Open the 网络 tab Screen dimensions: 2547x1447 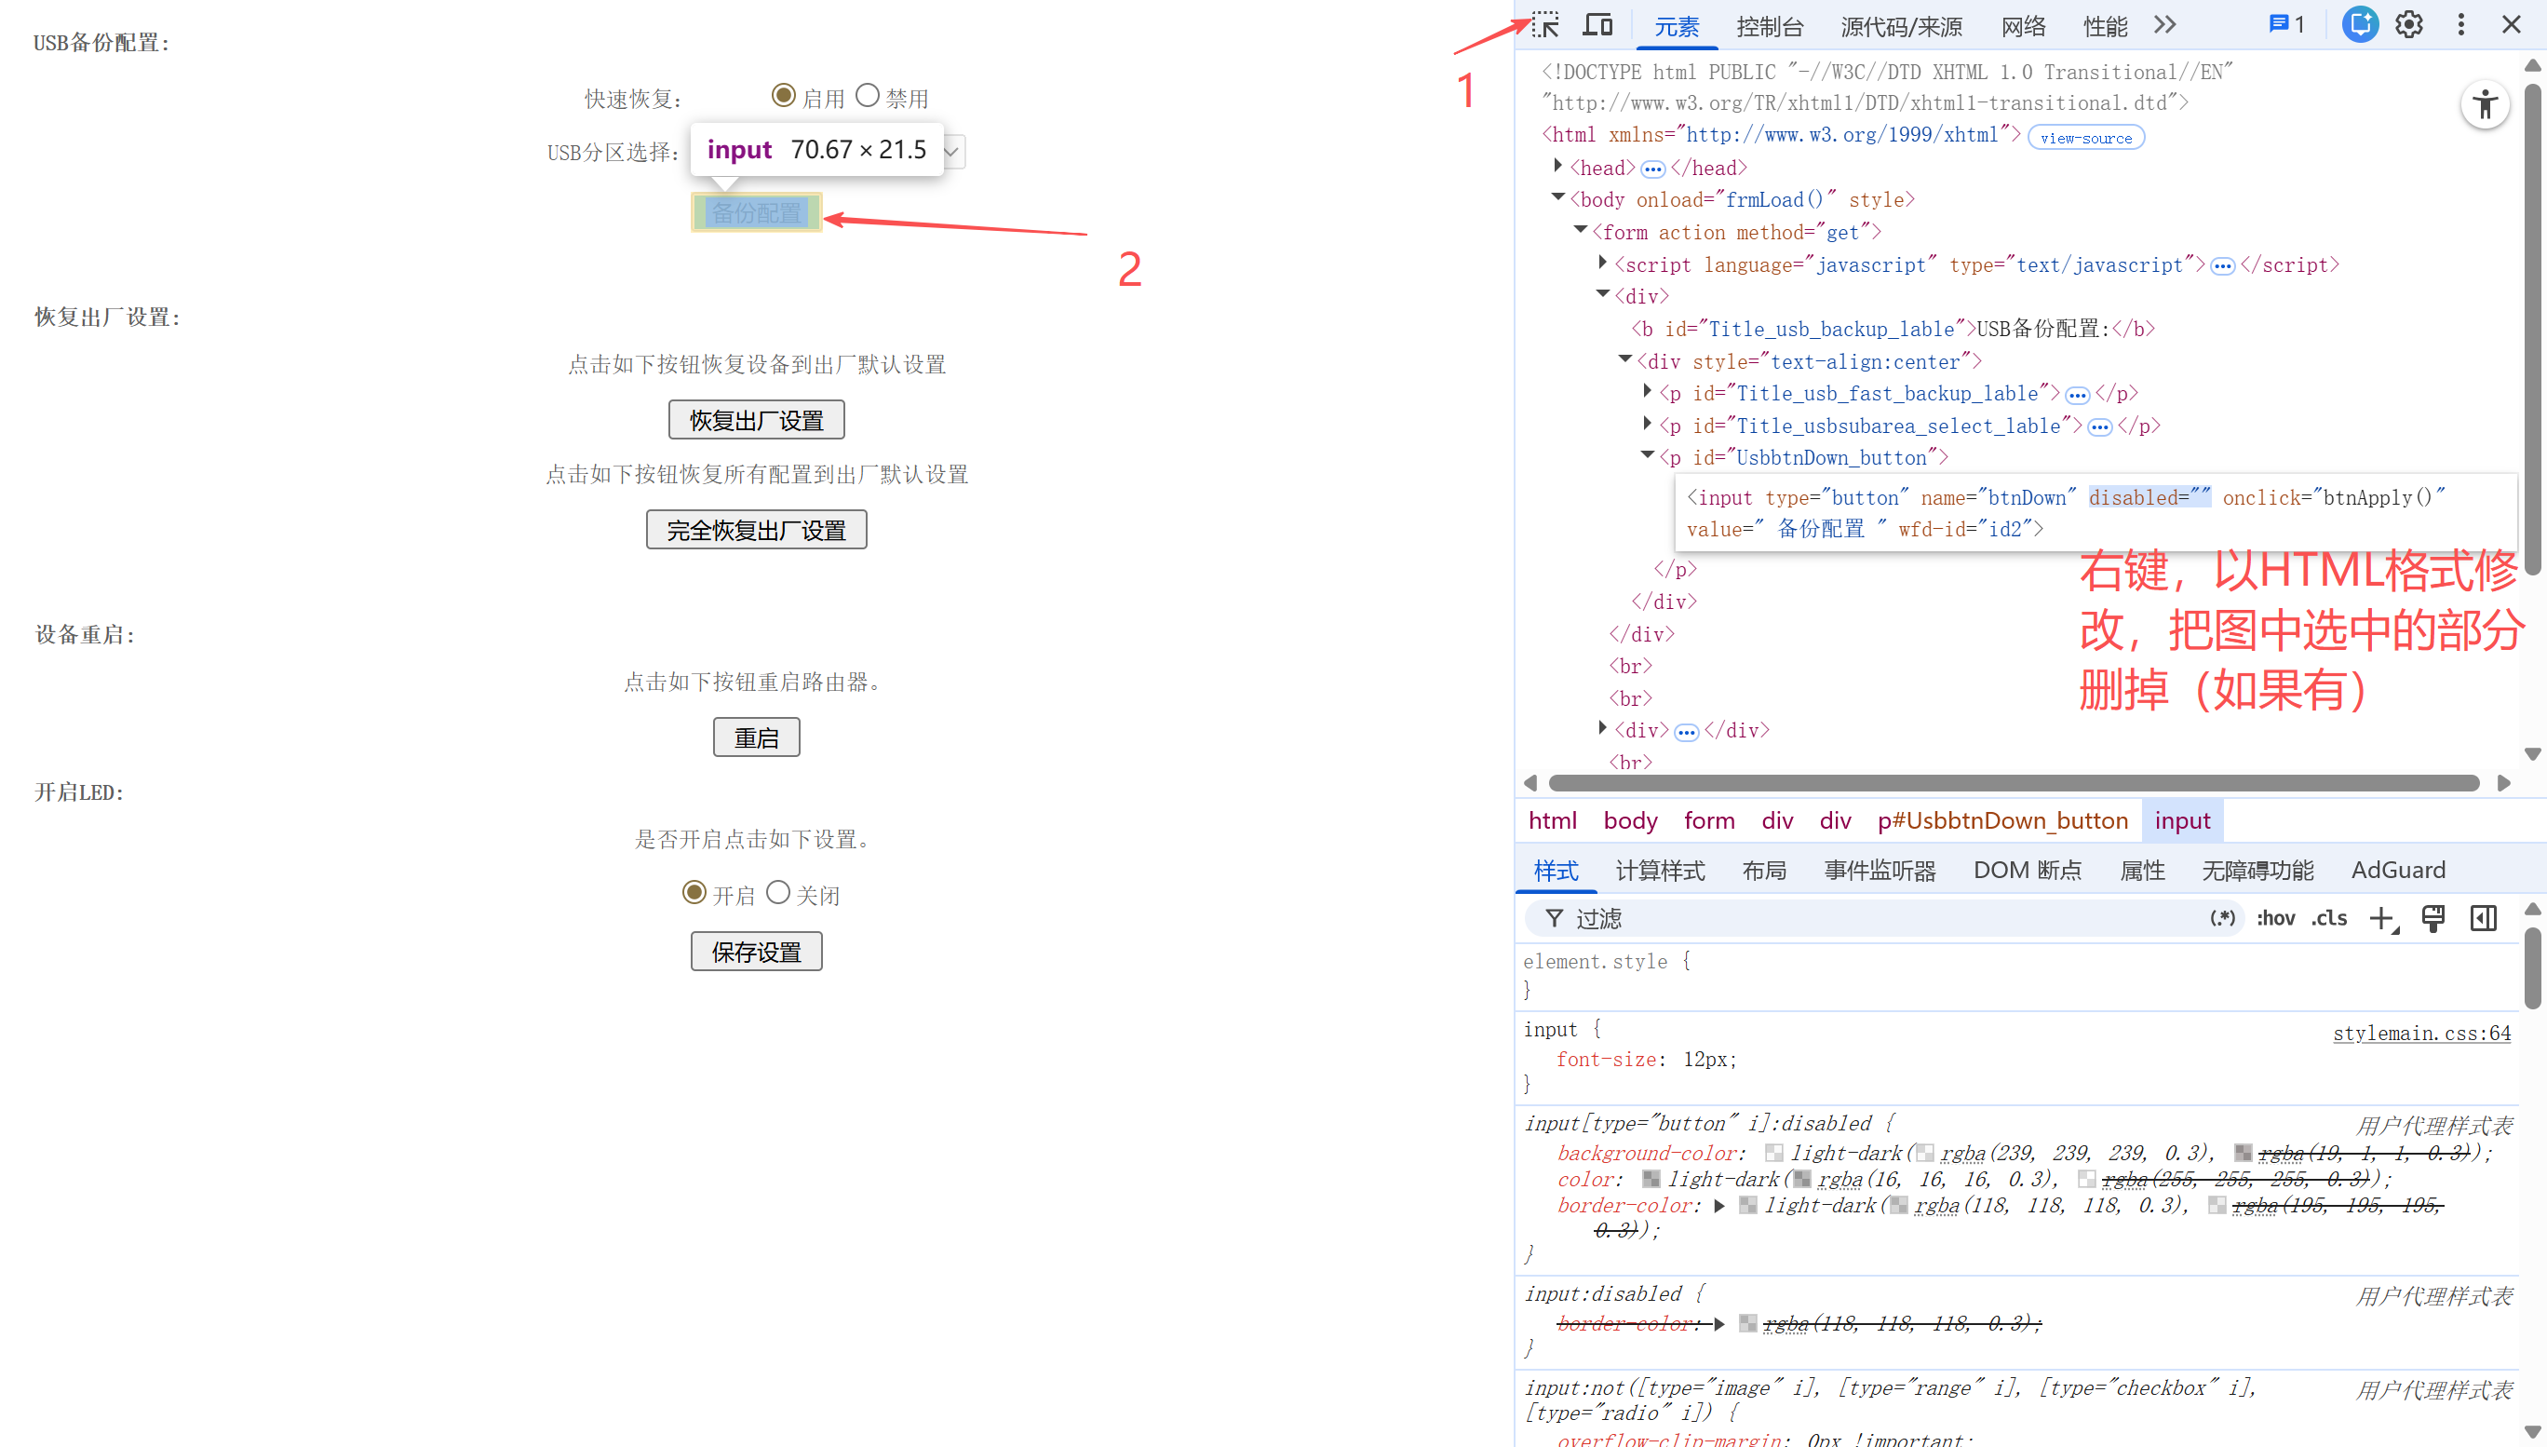[2024, 27]
